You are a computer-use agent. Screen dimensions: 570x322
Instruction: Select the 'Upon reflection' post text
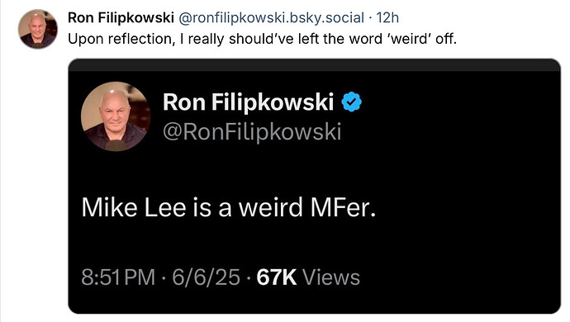[x=262, y=39]
